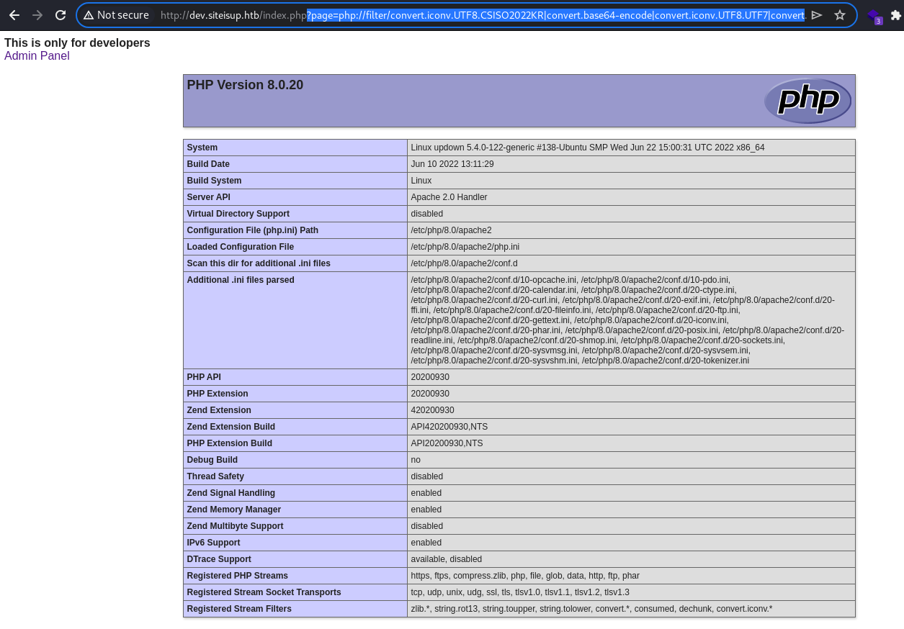Viewport: 904px width, 629px height.
Task: Open the Not secure site info warning
Action: (x=116, y=15)
